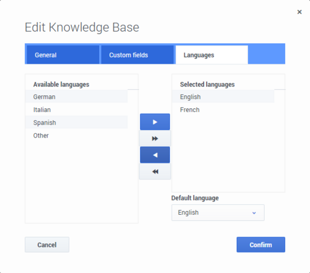This screenshot has height=273, width=310.
Task: Click the double left arrow remove-all button
Action: click(155, 171)
